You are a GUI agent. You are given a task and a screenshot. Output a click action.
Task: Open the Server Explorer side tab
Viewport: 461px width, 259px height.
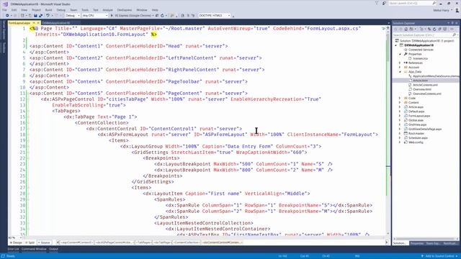point(4,30)
